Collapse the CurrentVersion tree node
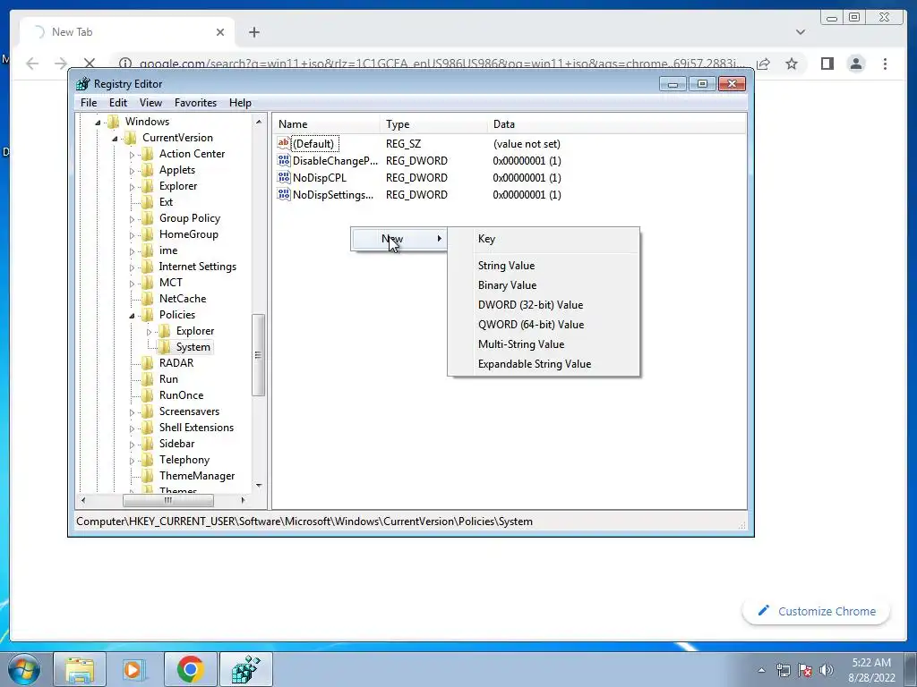The height and width of the screenshot is (687, 917). pyautogui.click(x=115, y=138)
